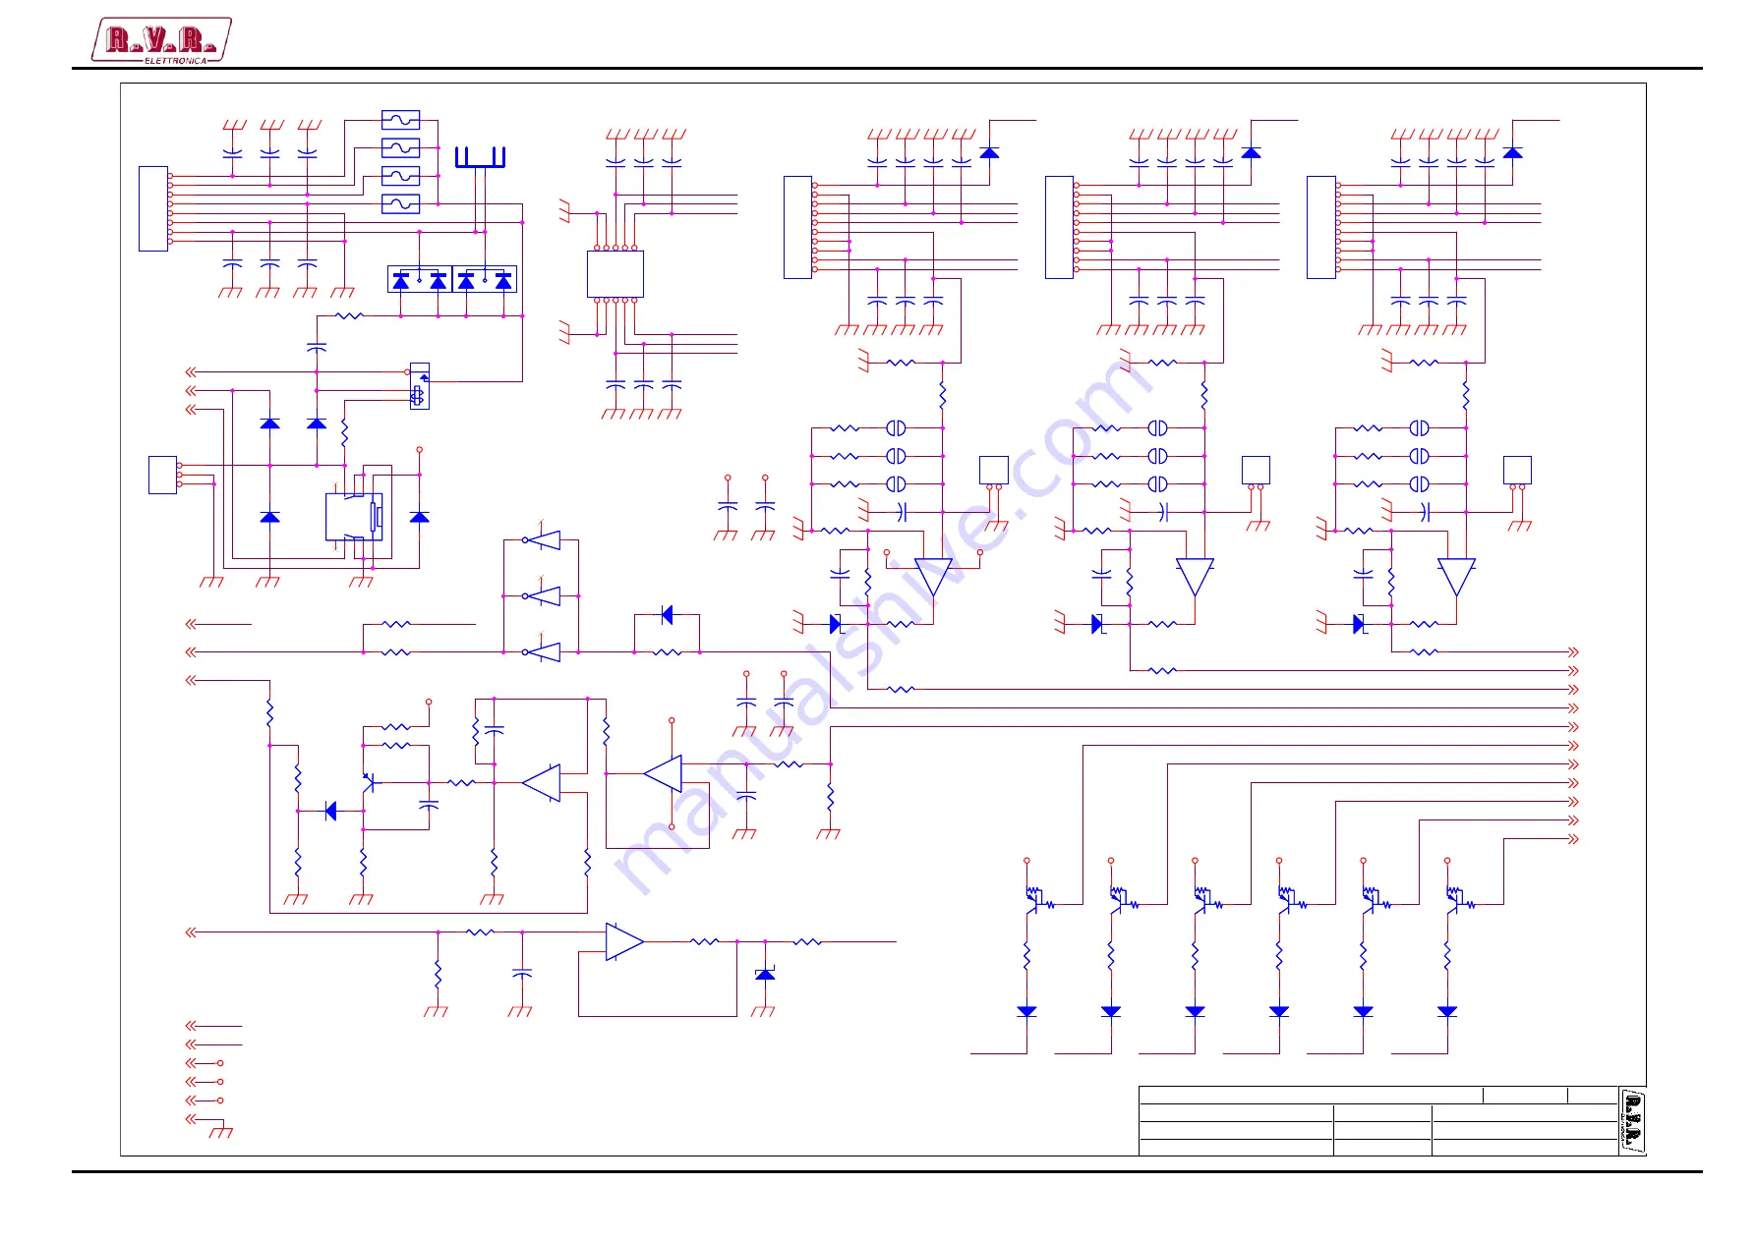The width and height of the screenshot is (1756, 1241).
Task: Select the rightmost LED in the bottom-right row
Action: click(1447, 1011)
